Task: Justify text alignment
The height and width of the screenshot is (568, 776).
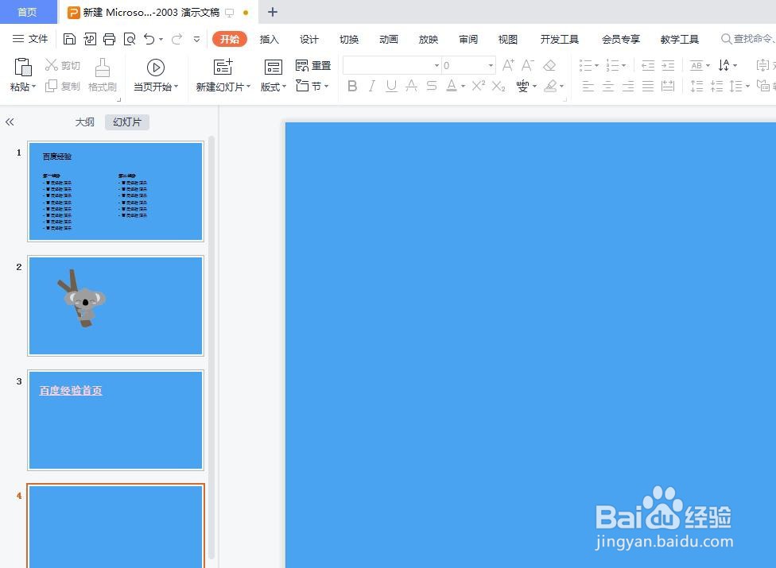Action: tap(648, 87)
